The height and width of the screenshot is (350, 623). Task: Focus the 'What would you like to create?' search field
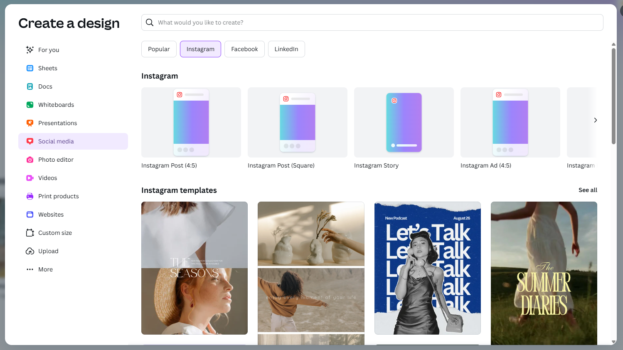[372, 22]
